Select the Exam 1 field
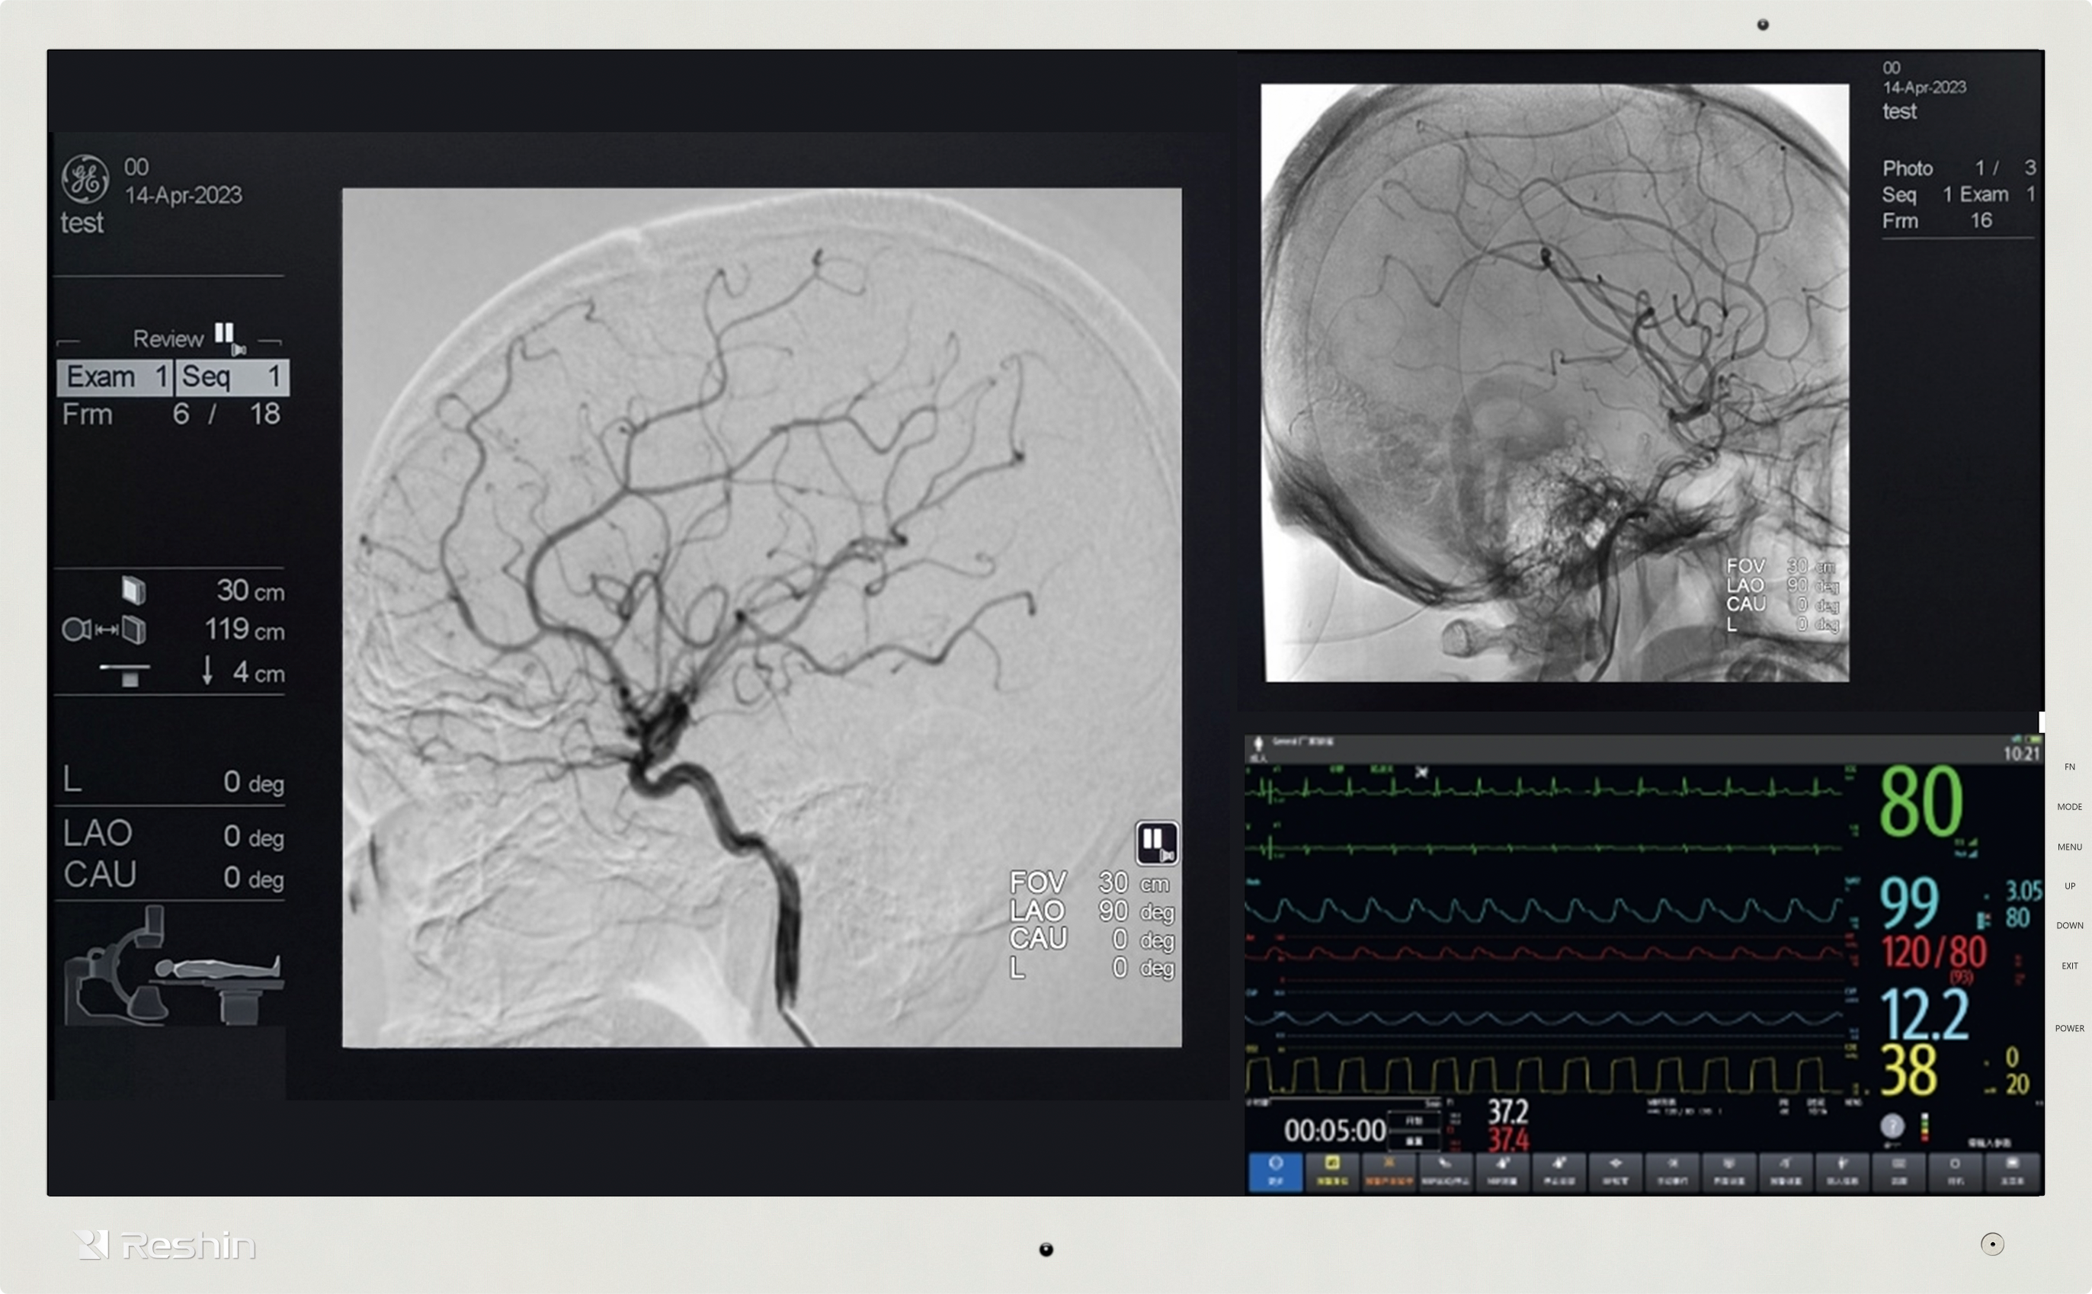 [x=114, y=377]
